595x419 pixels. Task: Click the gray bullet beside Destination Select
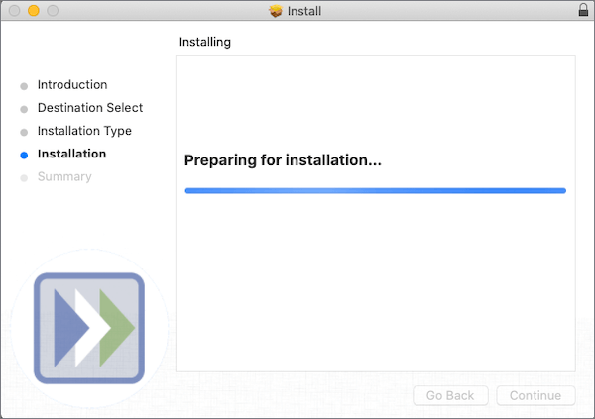(24, 109)
